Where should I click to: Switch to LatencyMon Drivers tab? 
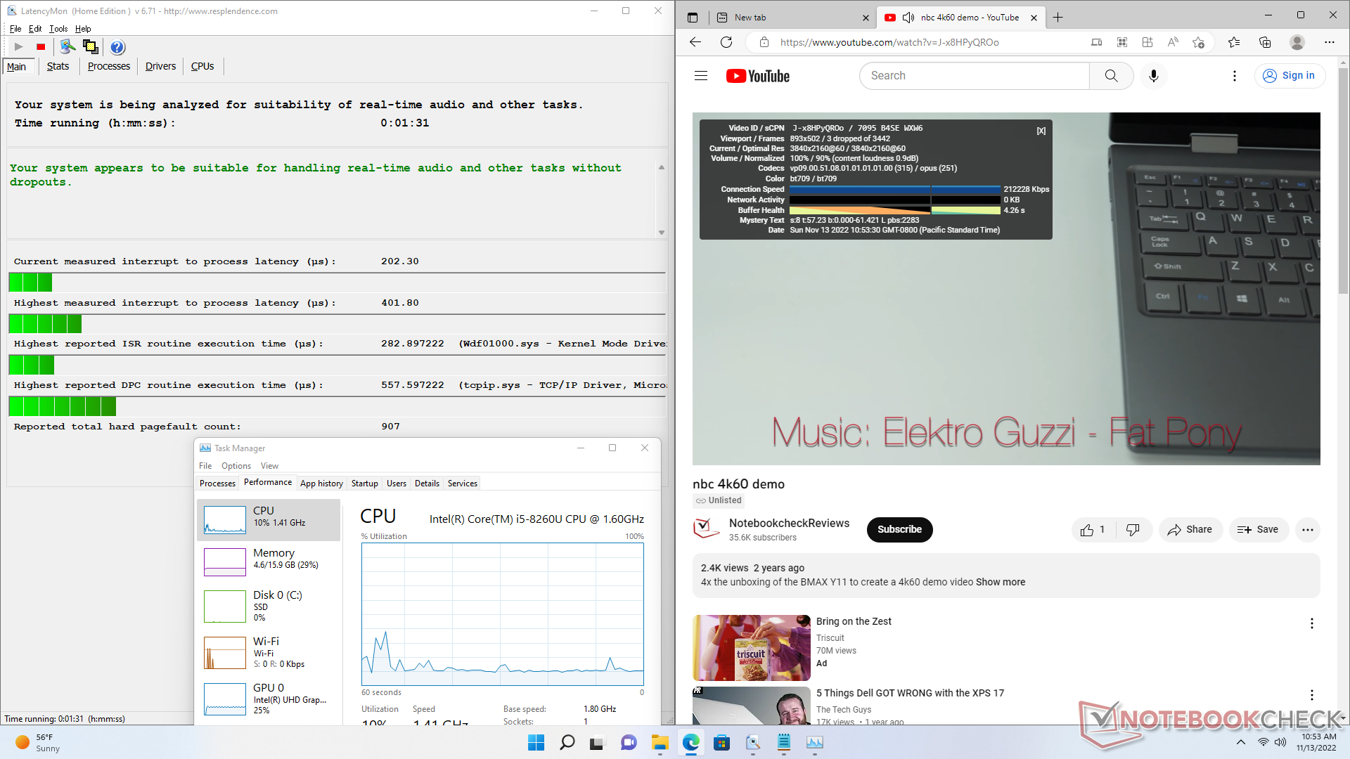(x=160, y=66)
